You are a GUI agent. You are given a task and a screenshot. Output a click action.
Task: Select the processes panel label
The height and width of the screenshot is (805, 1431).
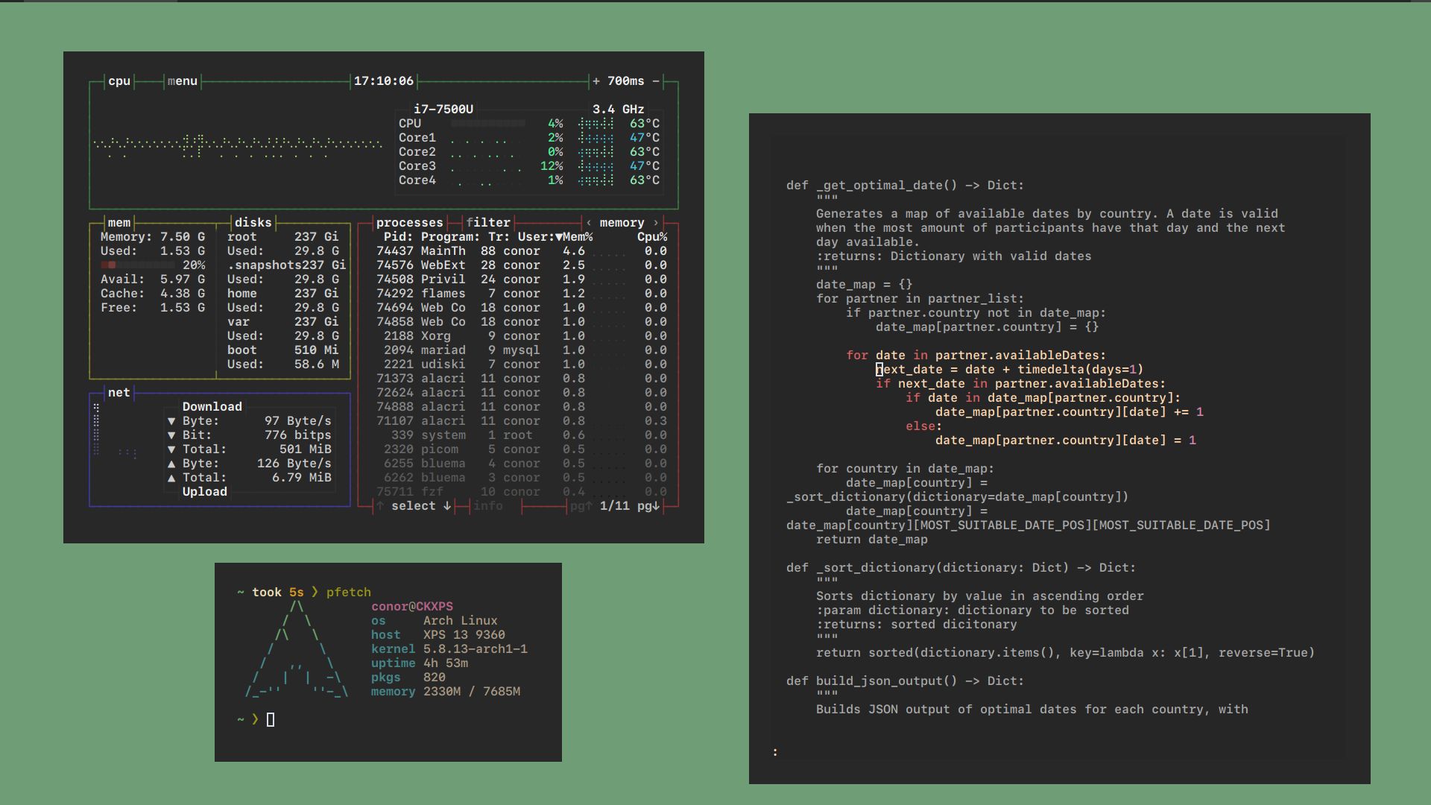tap(411, 222)
